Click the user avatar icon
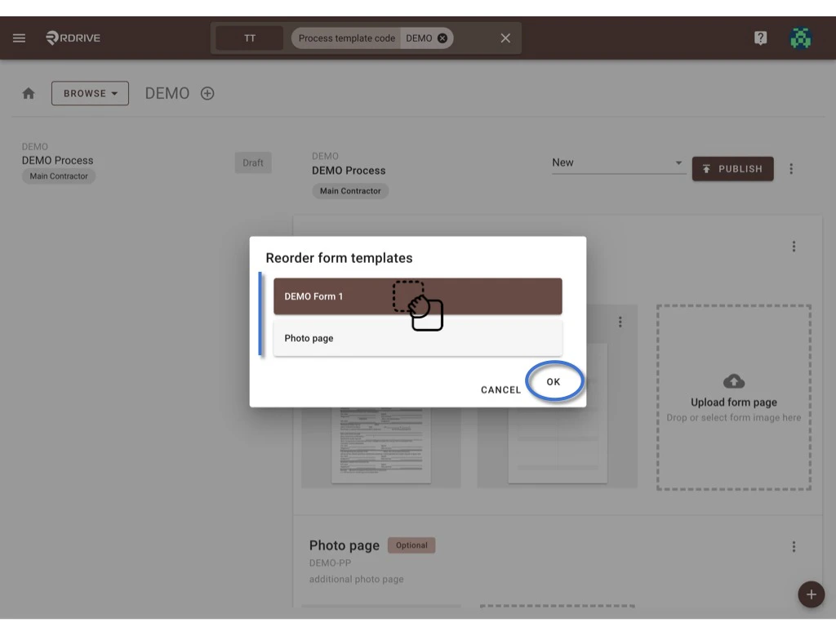 [x=801, y=38]
